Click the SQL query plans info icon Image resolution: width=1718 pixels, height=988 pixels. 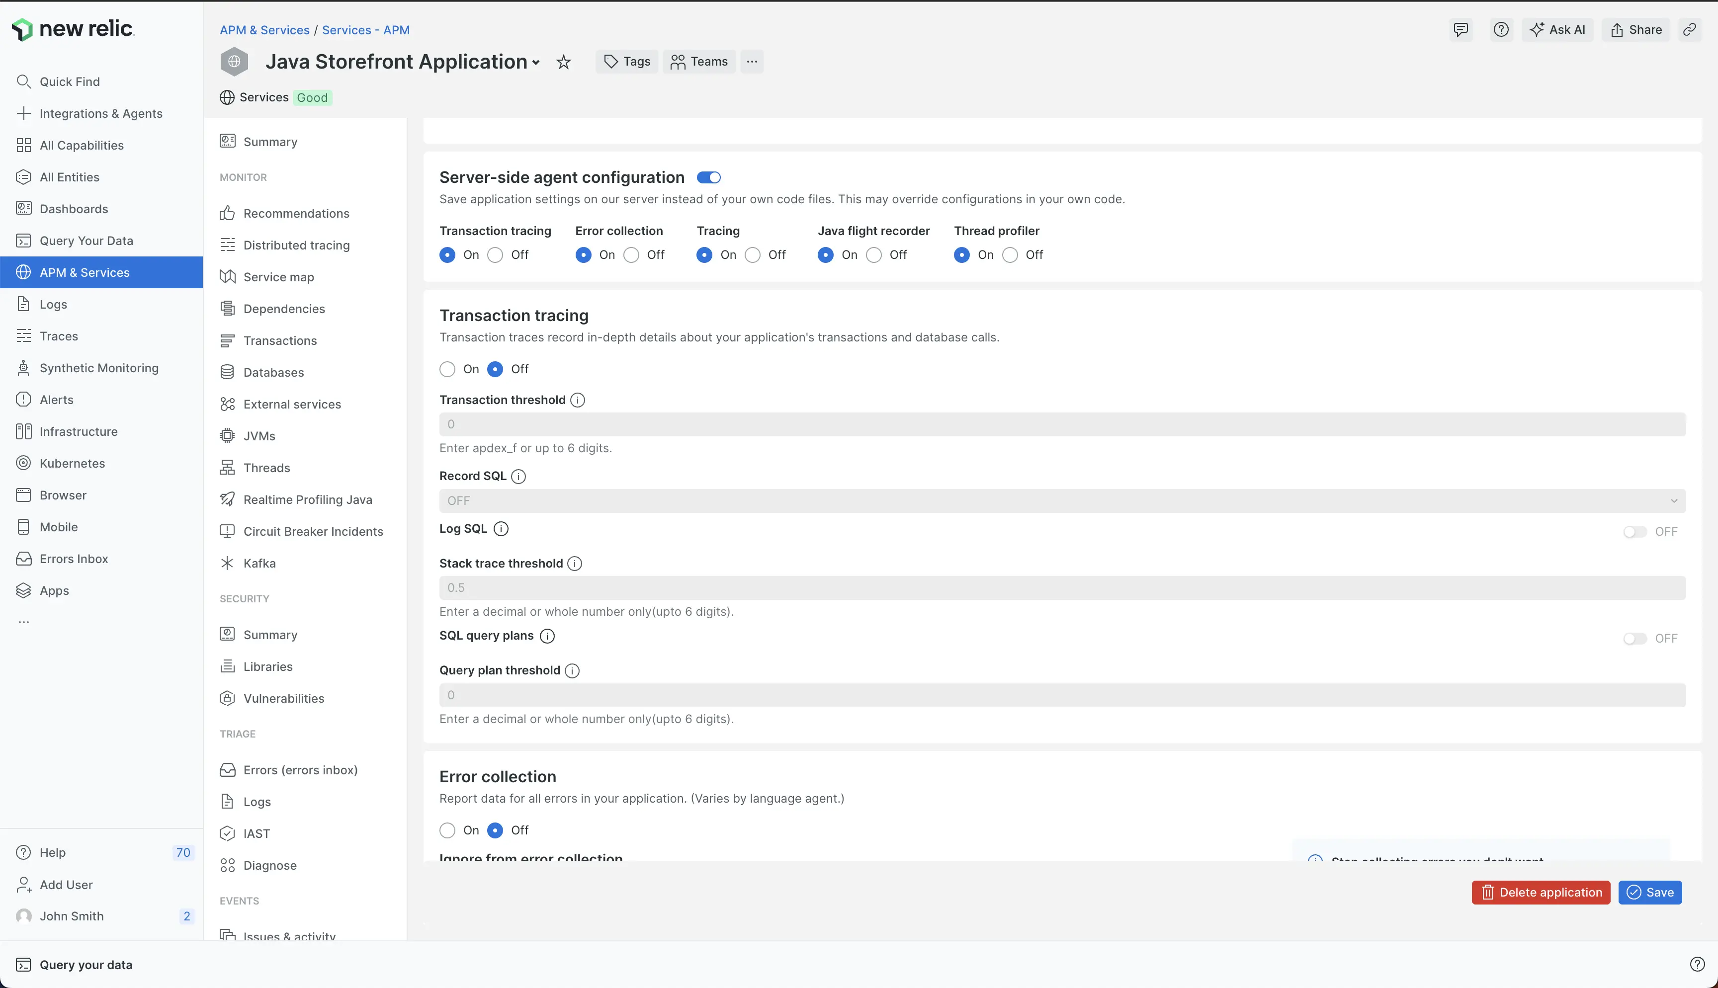(x=547, y=637)
